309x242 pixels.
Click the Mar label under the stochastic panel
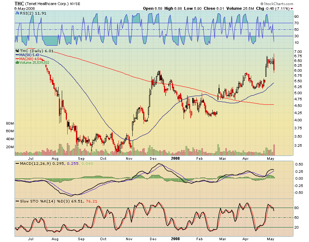click(x=222, y=239)
